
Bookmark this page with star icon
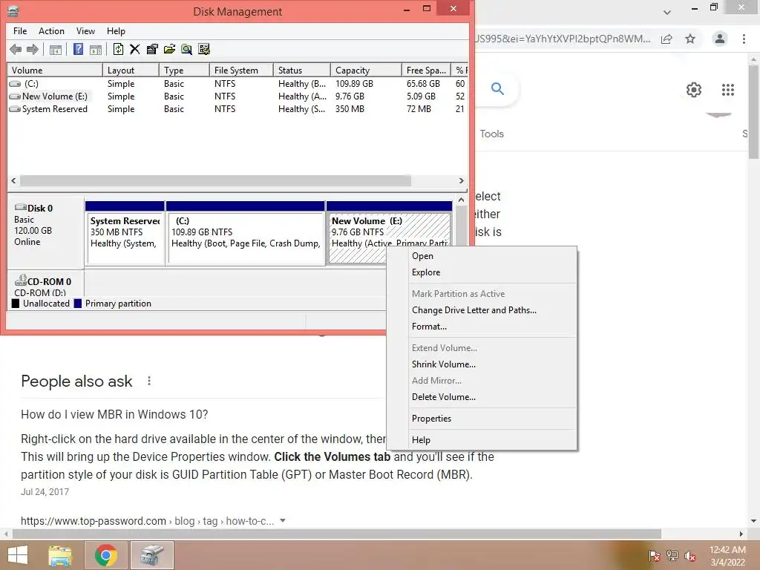(690, 39)
